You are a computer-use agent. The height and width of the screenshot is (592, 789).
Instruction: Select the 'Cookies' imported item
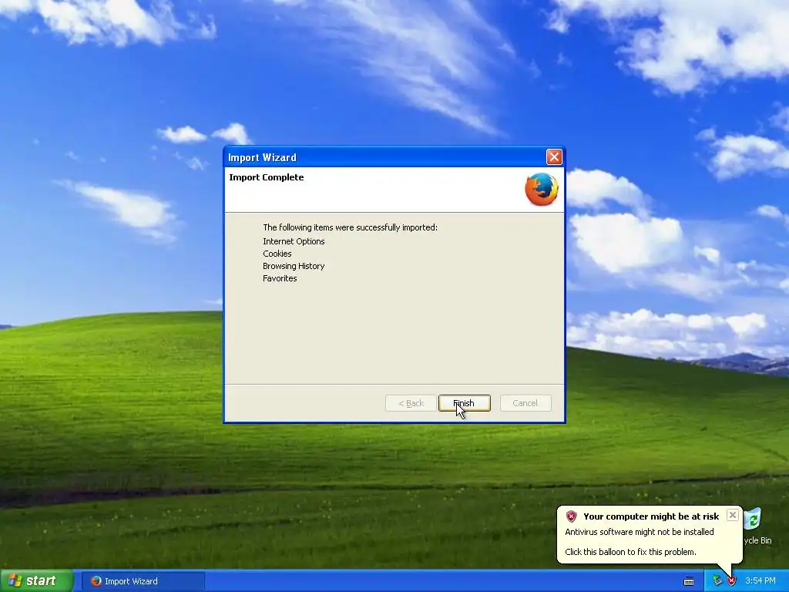coord(277,254)
